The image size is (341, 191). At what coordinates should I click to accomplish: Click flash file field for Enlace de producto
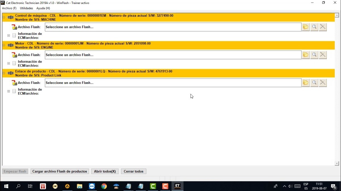(x=173, y=83)
